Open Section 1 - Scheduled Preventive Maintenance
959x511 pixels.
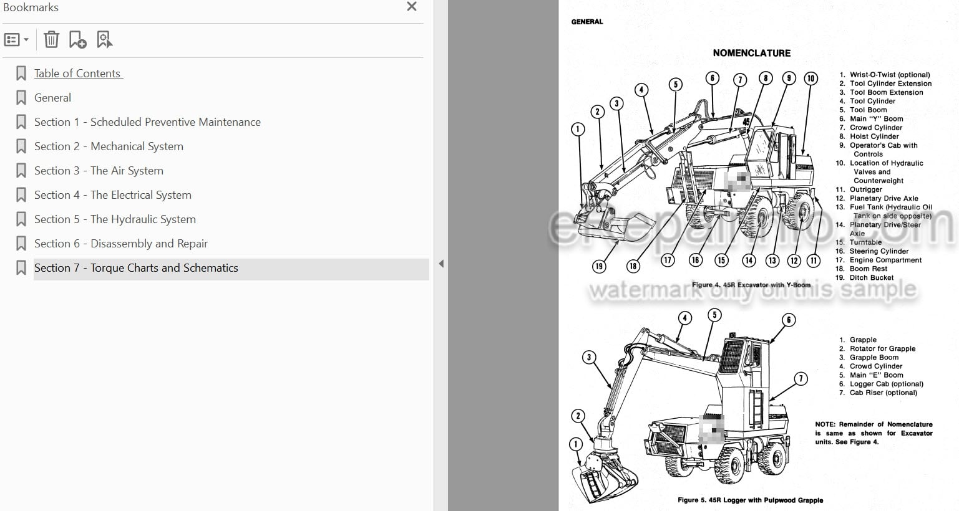click(x=147, y=122)
